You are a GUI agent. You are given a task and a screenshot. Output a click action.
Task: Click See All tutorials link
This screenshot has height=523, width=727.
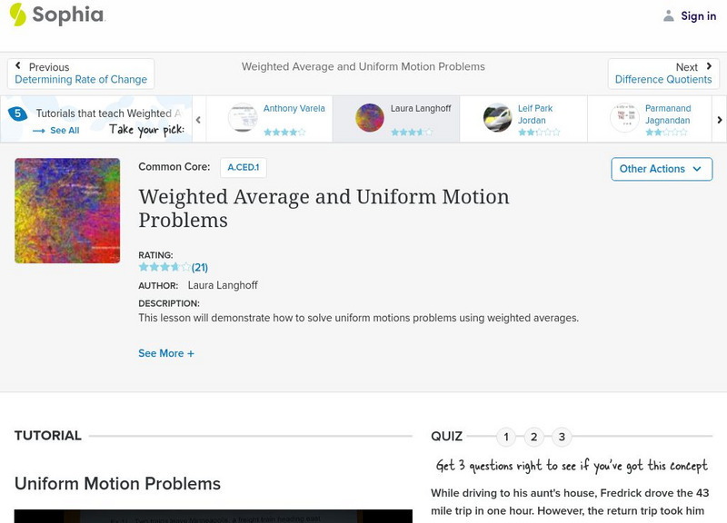pyautogui.click(x=56, y=131)
